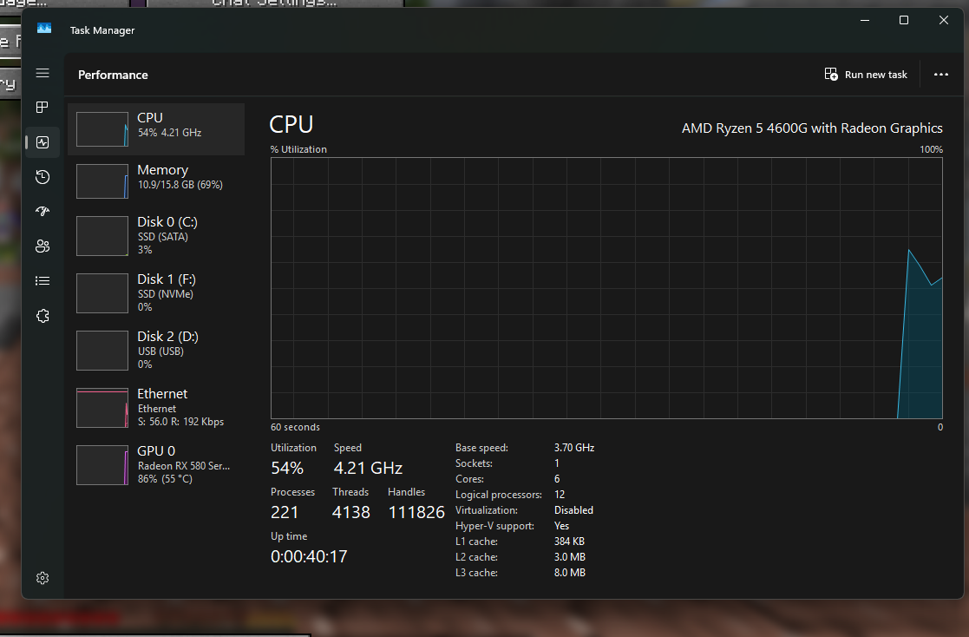
Task: Open App history page icon
Action: [43, 177]
